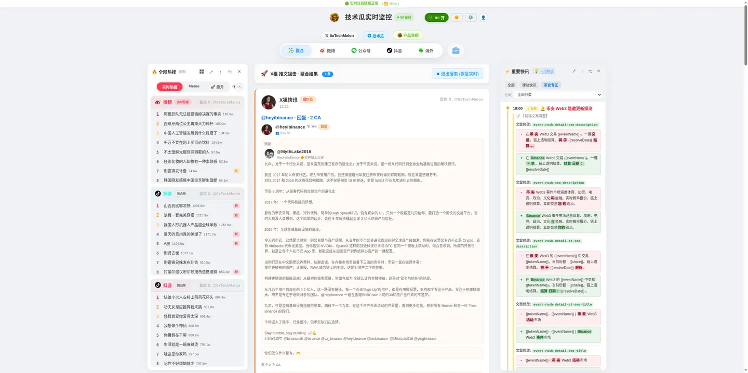Screen dimensions: 748x373
Task: Click the grid layout icon in 全网热搜
Action: click(202, 72)
